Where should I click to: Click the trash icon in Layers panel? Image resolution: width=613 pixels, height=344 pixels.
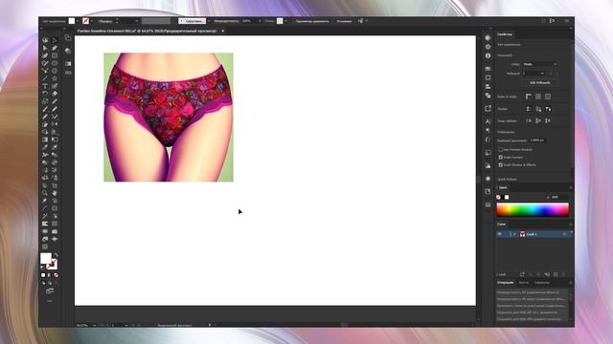[564, 274]
